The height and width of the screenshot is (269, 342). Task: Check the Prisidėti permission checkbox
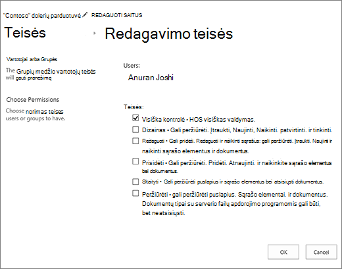click(x=135, y=161)
